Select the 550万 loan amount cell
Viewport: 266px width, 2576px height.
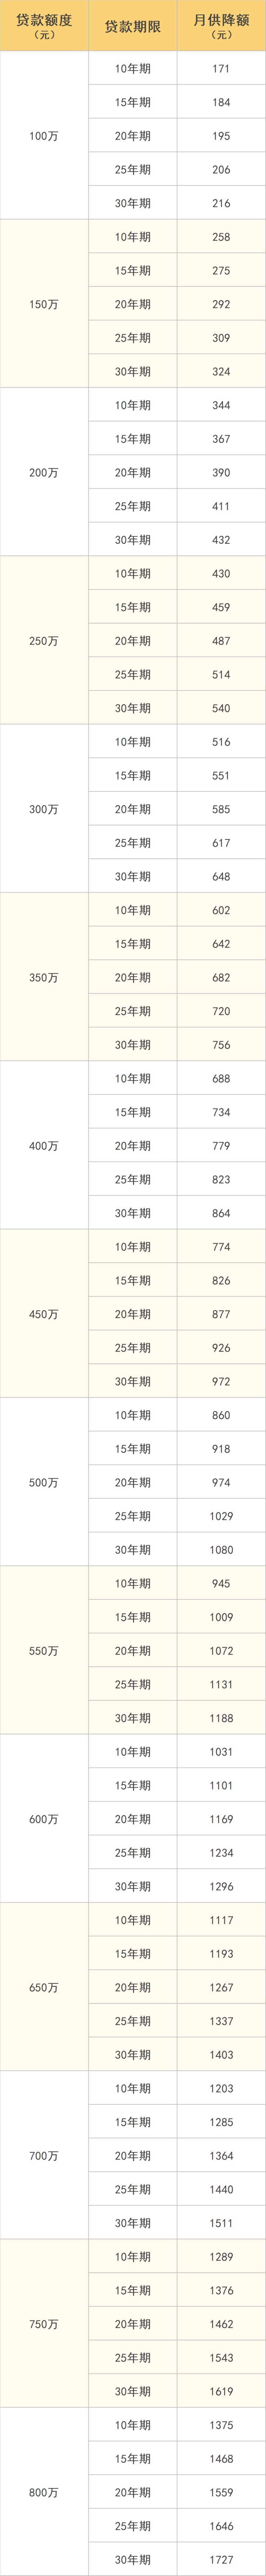44,1651
